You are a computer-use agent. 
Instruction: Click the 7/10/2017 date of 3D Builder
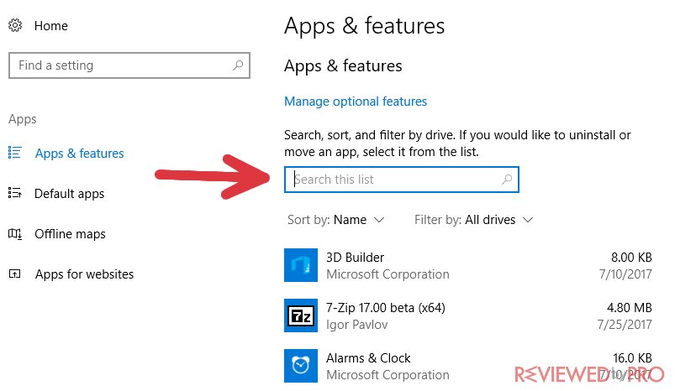click(x=625, y=274)
